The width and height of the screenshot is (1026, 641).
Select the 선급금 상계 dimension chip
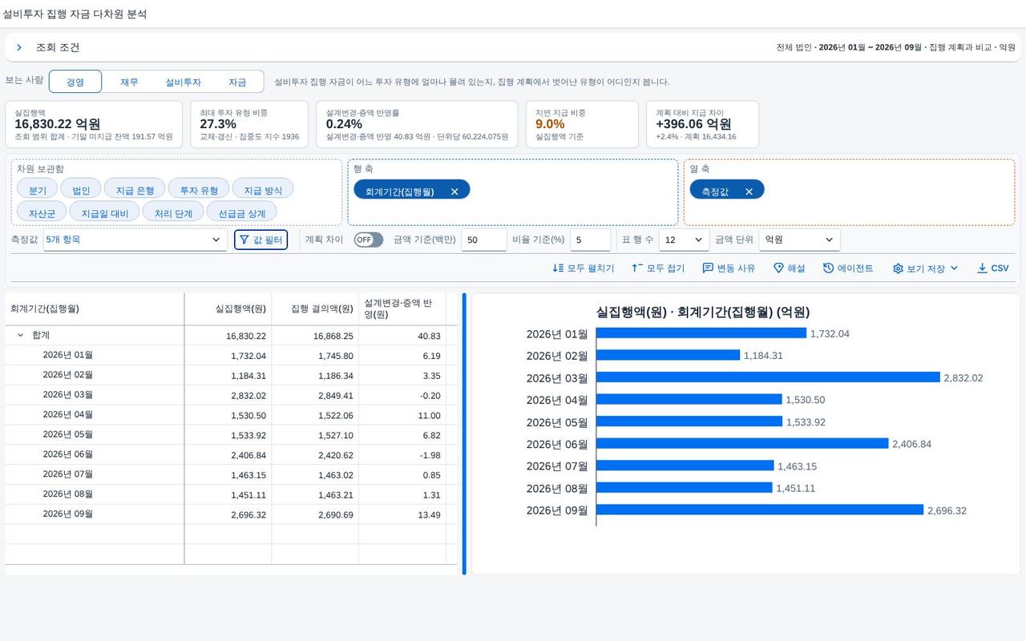pos(242,213)
